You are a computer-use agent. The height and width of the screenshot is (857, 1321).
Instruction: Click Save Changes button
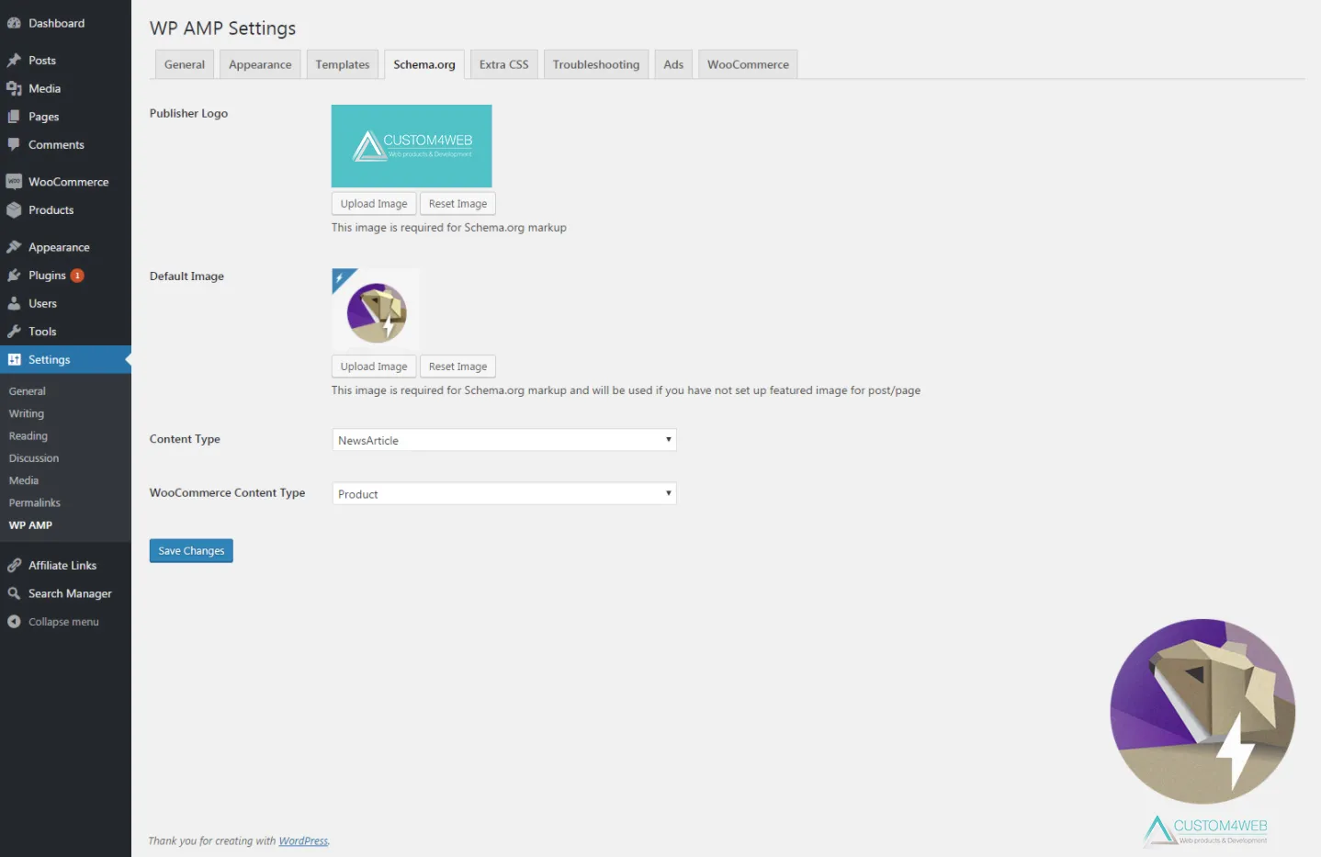[190, 550]
